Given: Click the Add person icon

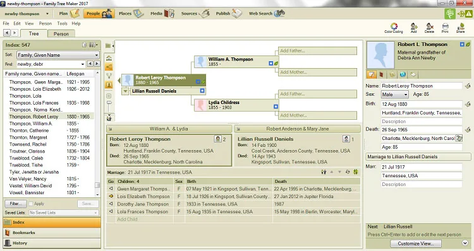Looking at the screenshot, I should point(414,26).
